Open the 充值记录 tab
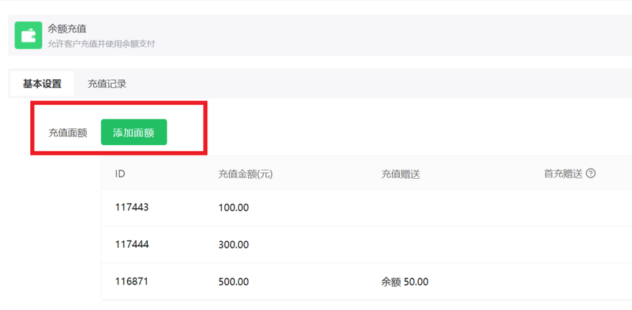The image size is (632, 310). [107, 84]
